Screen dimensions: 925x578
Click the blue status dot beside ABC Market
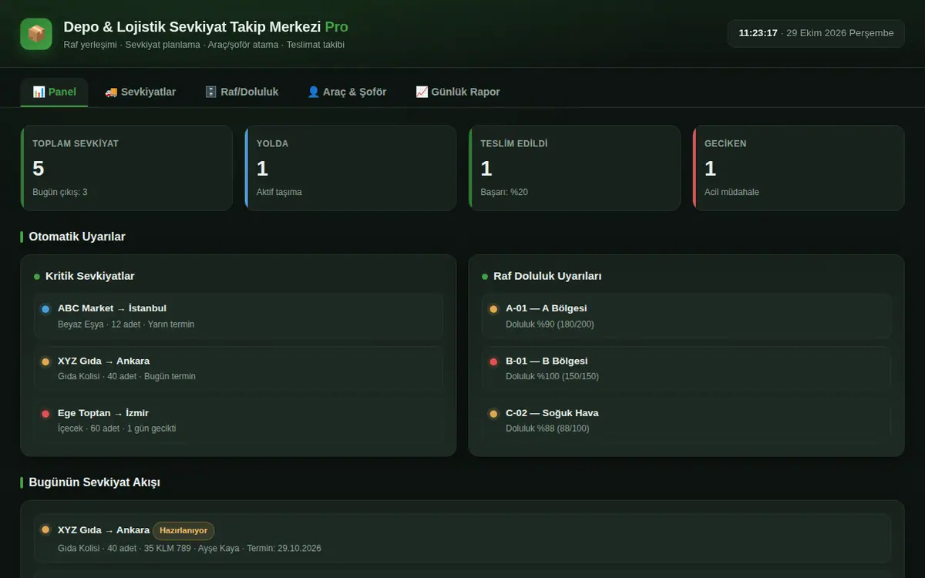pos(45,309)
